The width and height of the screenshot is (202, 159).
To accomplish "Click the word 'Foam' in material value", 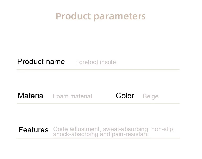I will coord(61,96).
